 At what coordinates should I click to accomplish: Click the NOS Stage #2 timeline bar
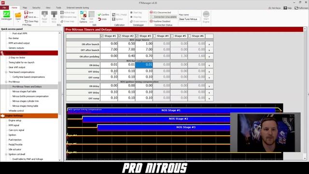[156, 119]
